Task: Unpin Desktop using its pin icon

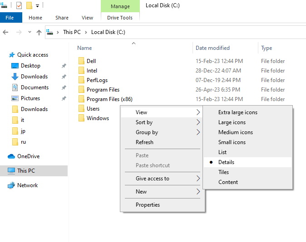Action: click(x=64, y=66)
